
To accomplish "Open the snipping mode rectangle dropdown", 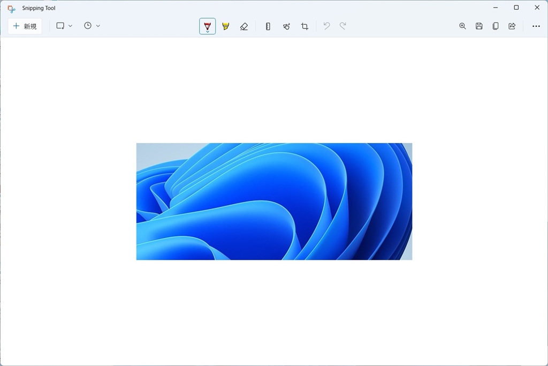I will point(64,26).
